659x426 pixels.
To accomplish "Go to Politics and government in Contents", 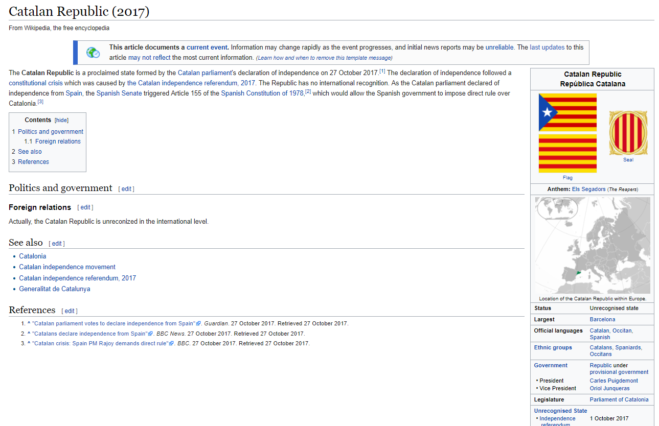I will [50, 132].
